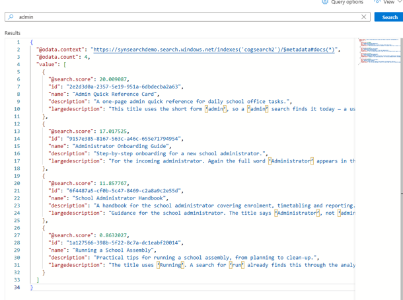Image resolution: width=403 pixels, height=300 pixels.
Task: Click largedescription starting "Guidance for the school administrator"
Action: [201, 213]
